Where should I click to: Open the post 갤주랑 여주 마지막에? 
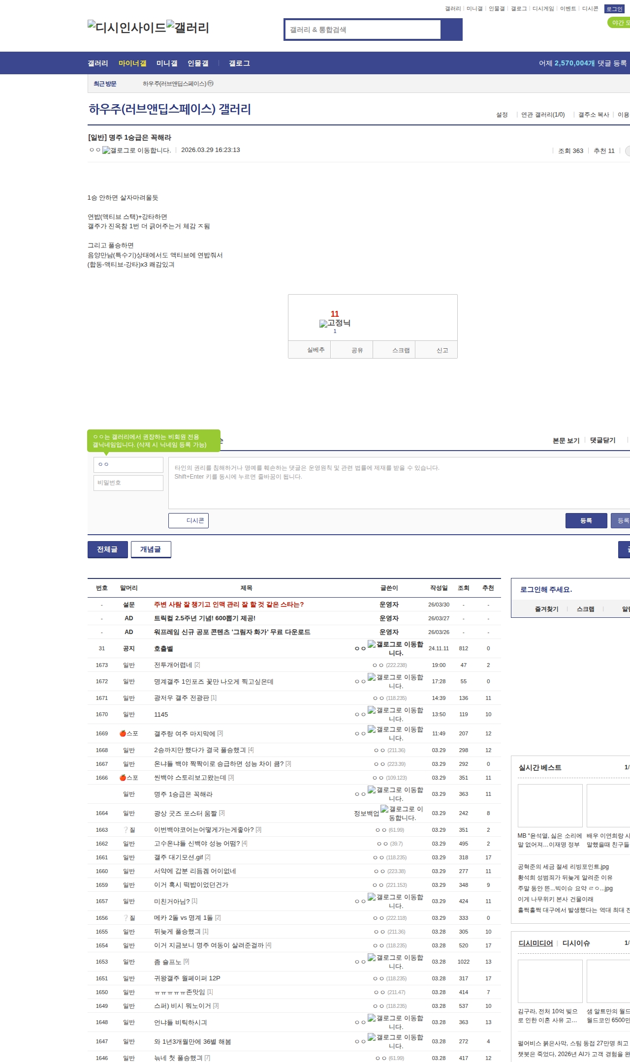[x=185, y=733]
